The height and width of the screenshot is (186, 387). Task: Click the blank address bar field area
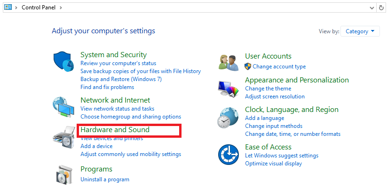pyautogui.click(x=215, y=7)
